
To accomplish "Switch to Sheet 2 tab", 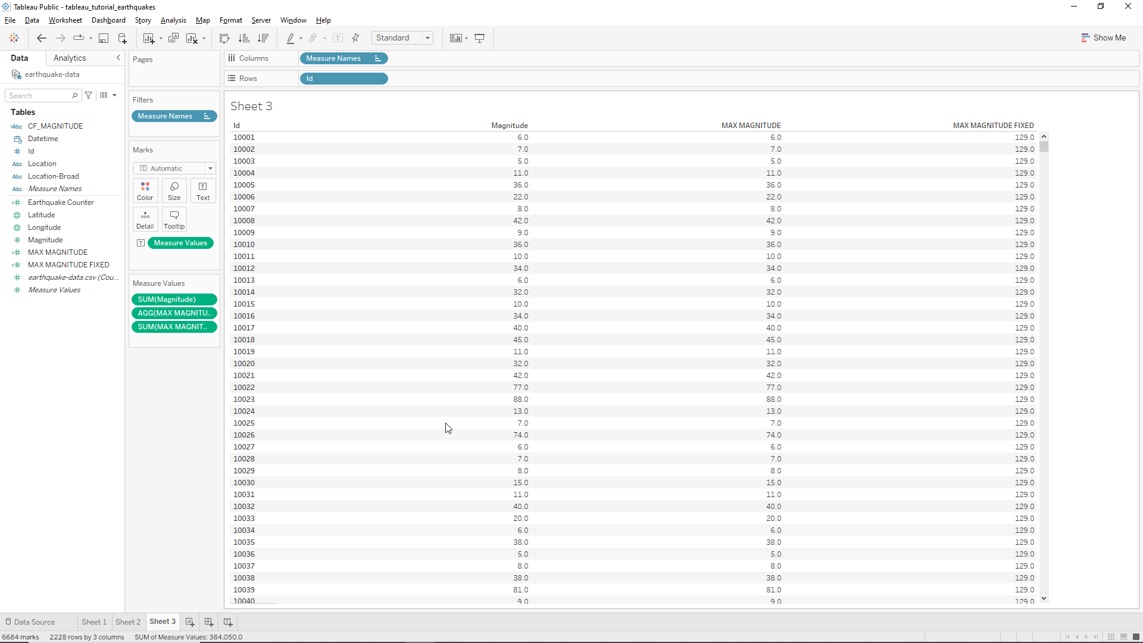I will click(128, 622).
